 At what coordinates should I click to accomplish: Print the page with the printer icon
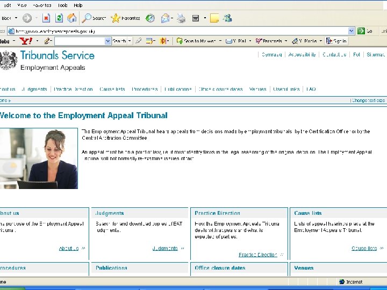coord(182,18)
